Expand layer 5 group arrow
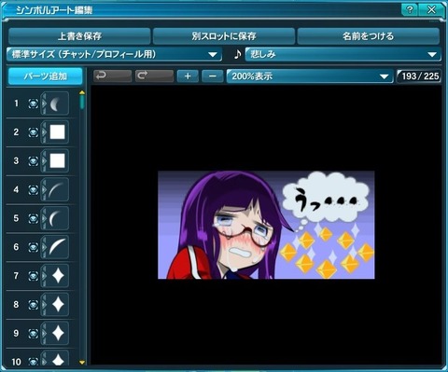This screenshot has width=448, height=372. click(x=44, y=218)
